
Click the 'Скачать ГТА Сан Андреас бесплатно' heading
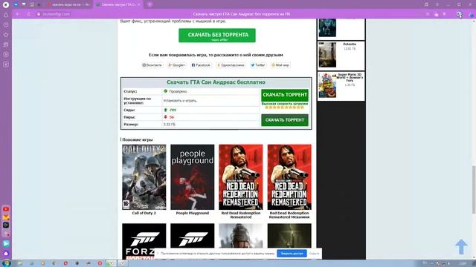tap(216, 82)
